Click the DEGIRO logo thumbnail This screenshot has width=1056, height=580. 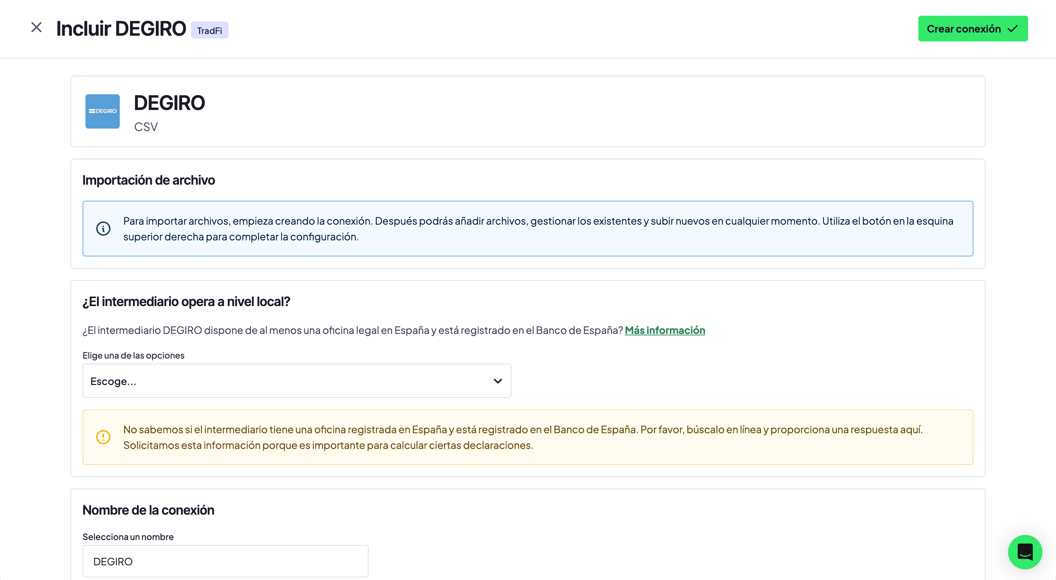tap(103, 111)
